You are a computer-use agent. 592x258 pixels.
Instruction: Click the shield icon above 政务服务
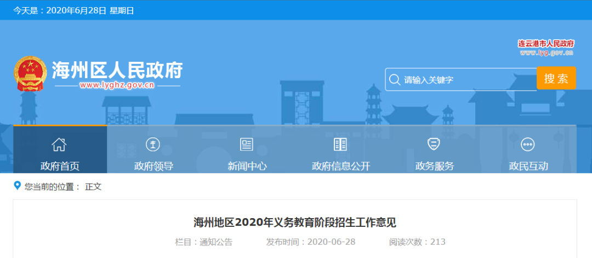click(434, 144)
